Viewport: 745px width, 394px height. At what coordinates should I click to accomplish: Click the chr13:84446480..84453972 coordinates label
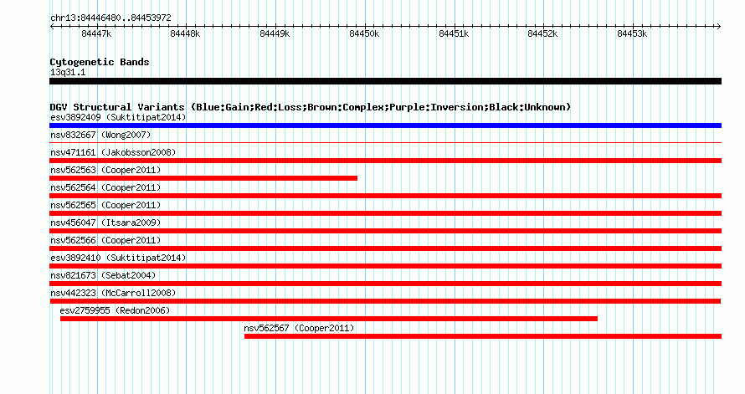tap(110, 18)
